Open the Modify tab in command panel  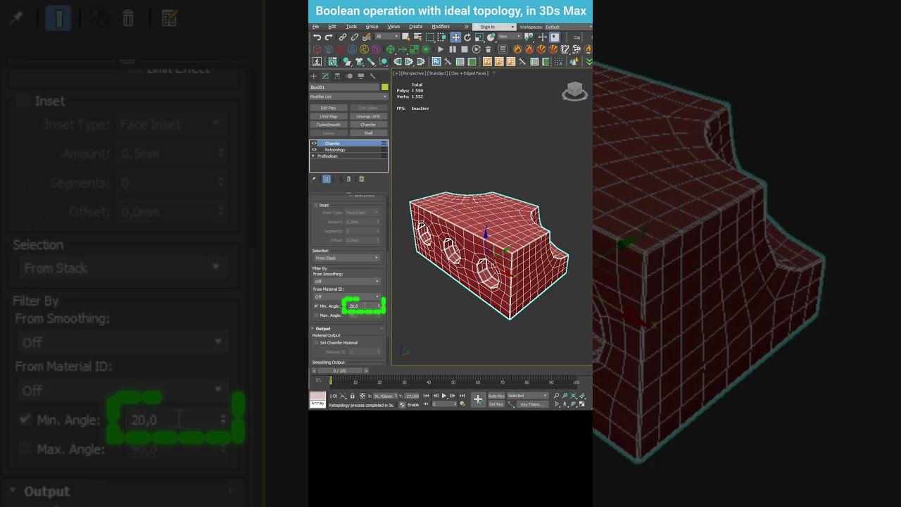coord(325,76)
